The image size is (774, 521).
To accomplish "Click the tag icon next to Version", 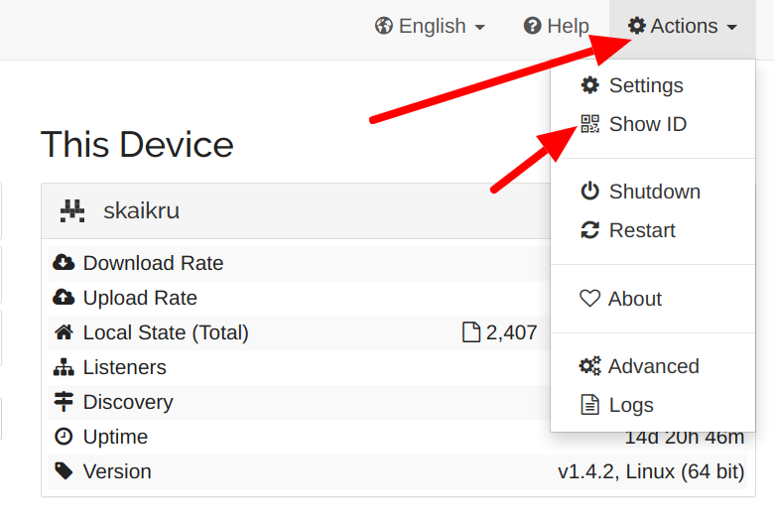I will (x=64, y=471).
